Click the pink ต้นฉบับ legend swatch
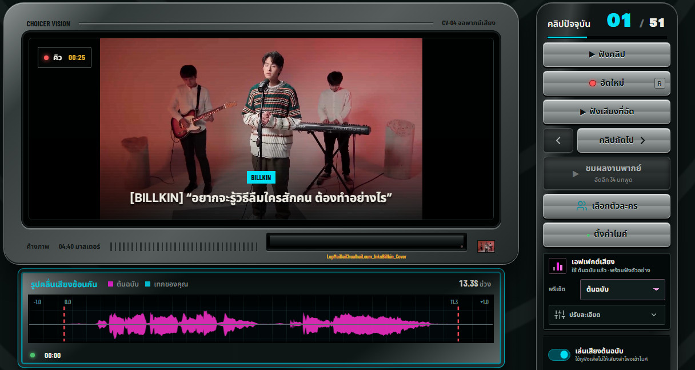The image size is (695, 370). tap(110, 284)
